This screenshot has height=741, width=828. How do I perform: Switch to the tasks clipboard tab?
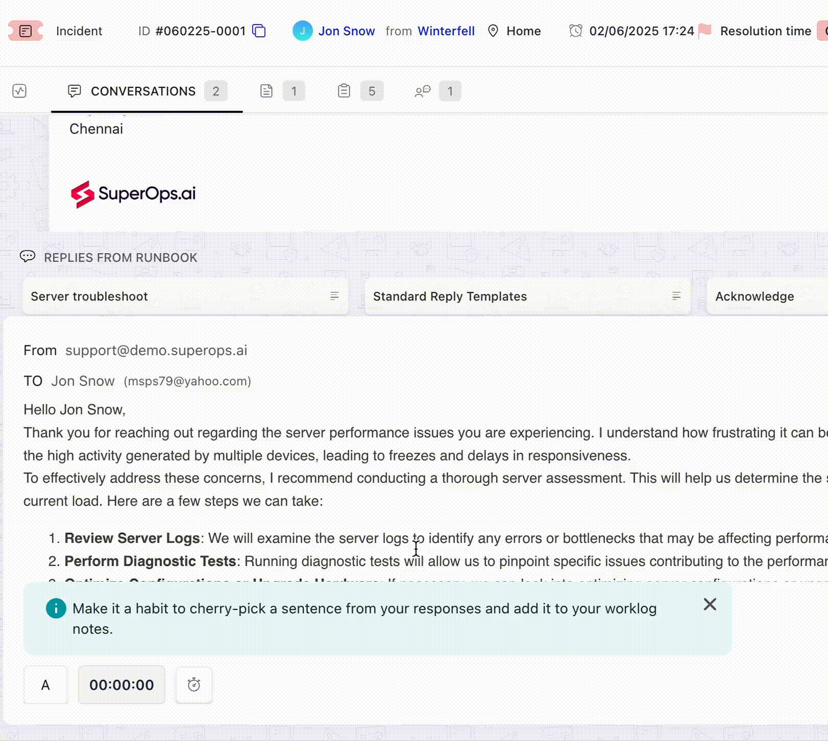[x=344, y=91]
